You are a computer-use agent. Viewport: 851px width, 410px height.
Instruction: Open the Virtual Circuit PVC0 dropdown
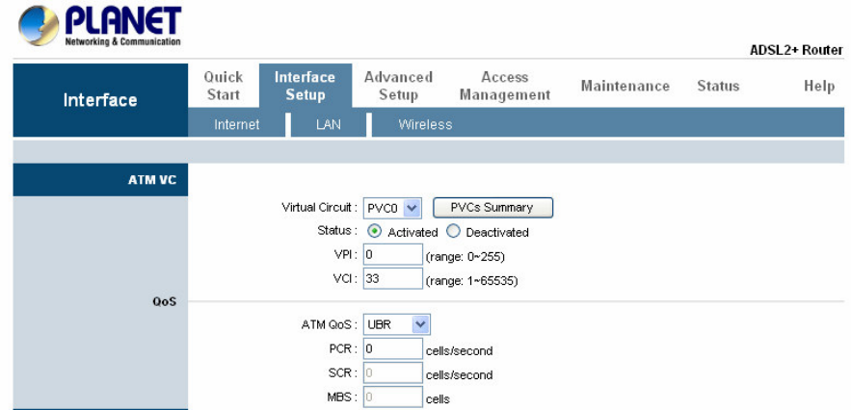[x=393, y=208]
